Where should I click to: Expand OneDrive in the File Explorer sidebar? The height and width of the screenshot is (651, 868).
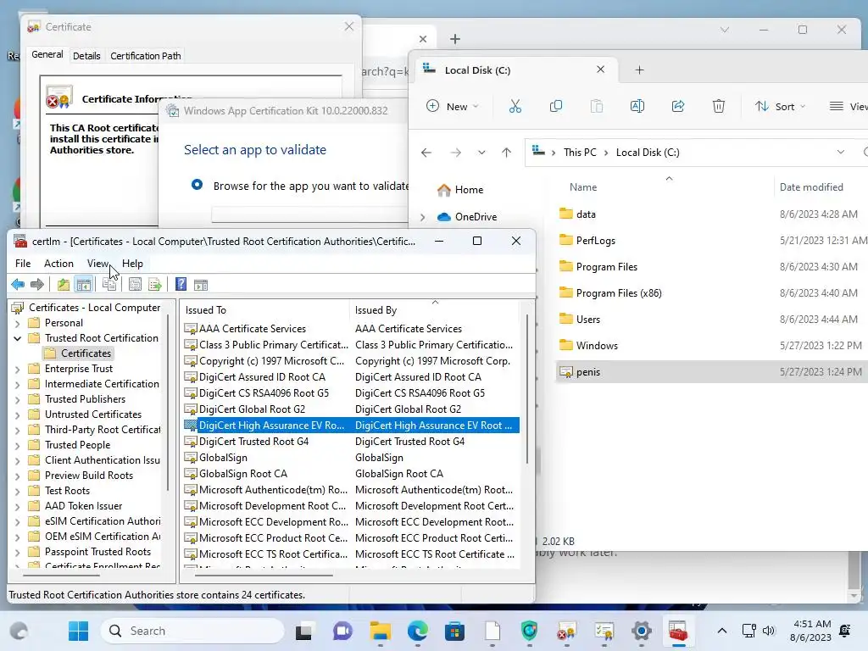click(422, 217)
